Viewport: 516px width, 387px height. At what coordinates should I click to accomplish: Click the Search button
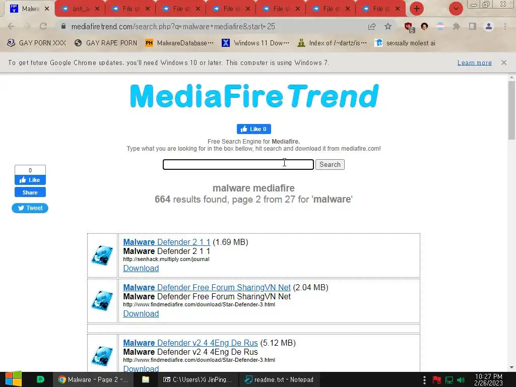pos(330,164)
